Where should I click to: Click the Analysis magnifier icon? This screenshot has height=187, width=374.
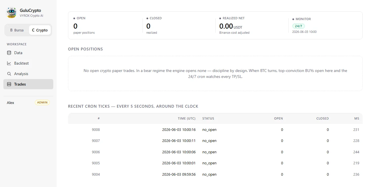(x=9, y=74)
